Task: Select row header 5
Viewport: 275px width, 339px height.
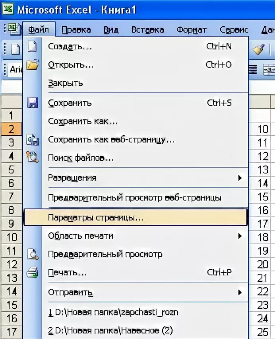Action: 11,169
